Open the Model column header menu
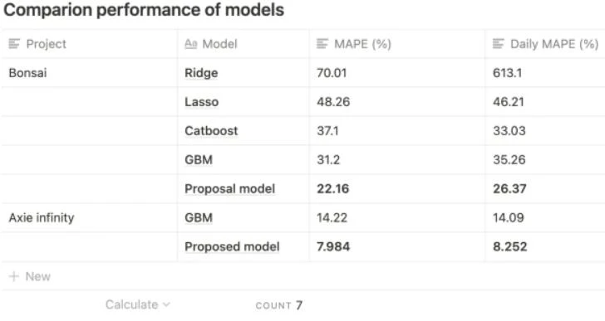 tap(243, 44)
